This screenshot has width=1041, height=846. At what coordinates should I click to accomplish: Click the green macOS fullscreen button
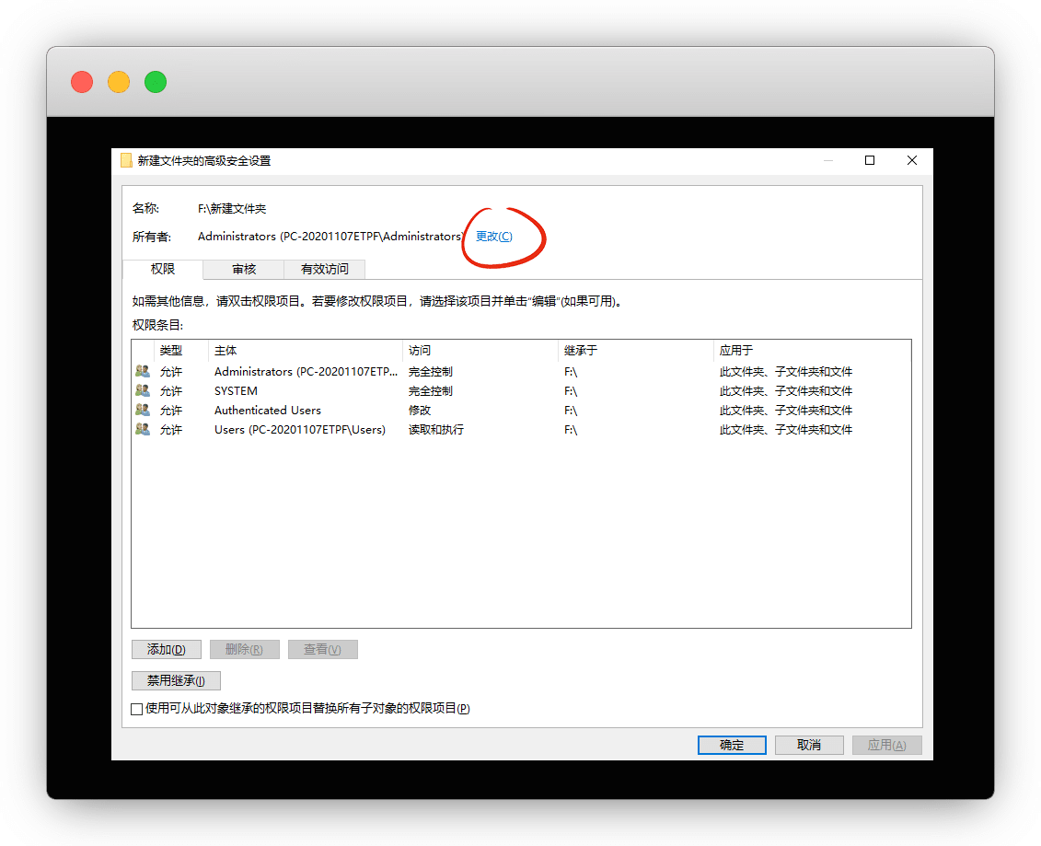pos(156,82)
